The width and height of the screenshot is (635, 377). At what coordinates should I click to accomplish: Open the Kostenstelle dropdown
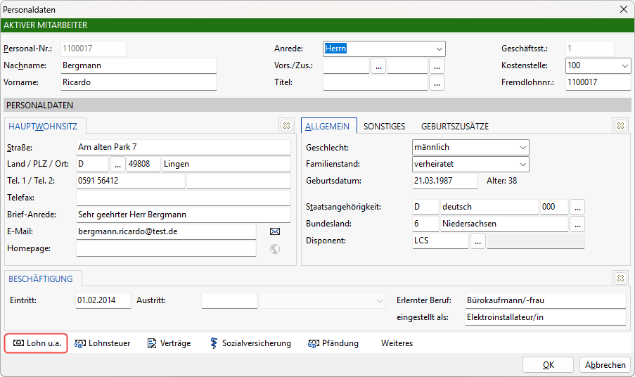pos(624,65)
